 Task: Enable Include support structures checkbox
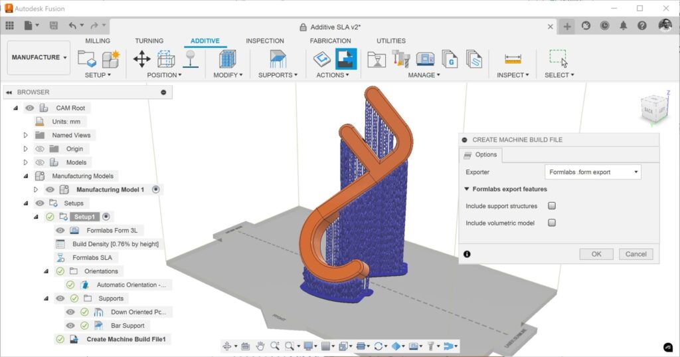(x=552, y=206)
